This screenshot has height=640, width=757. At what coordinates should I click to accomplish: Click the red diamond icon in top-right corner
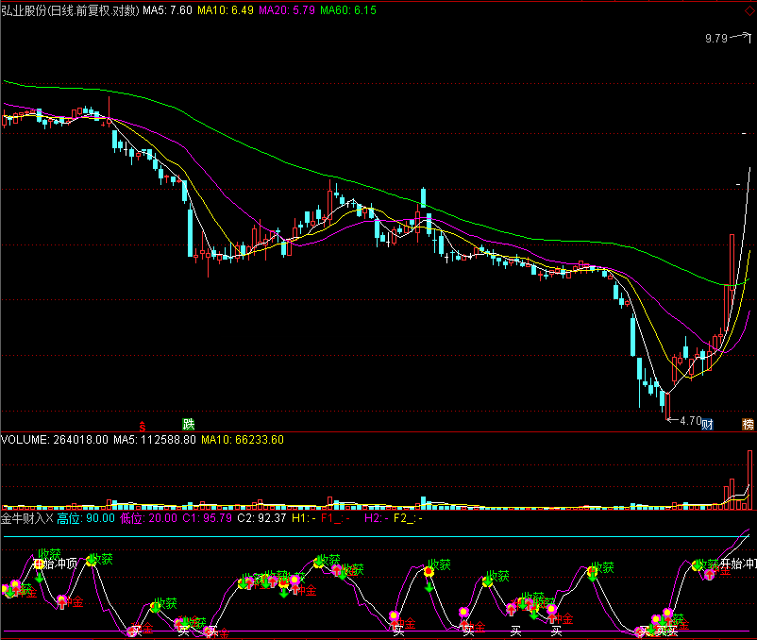pos(751,10)
